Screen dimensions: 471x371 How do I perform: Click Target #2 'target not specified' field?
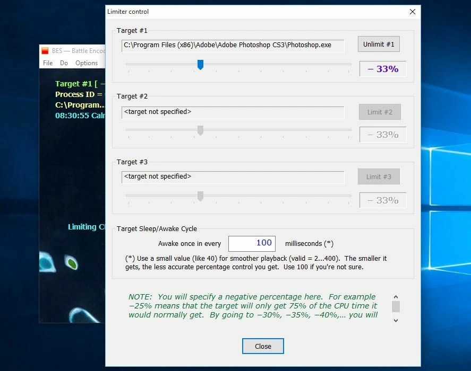click(235, 112)
